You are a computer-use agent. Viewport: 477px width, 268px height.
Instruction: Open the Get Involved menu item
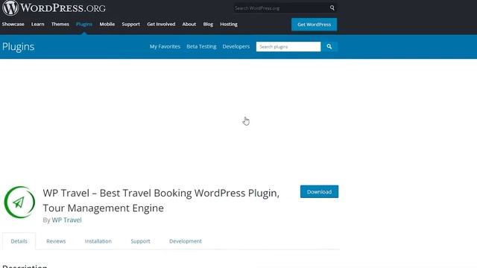point(161,24)
